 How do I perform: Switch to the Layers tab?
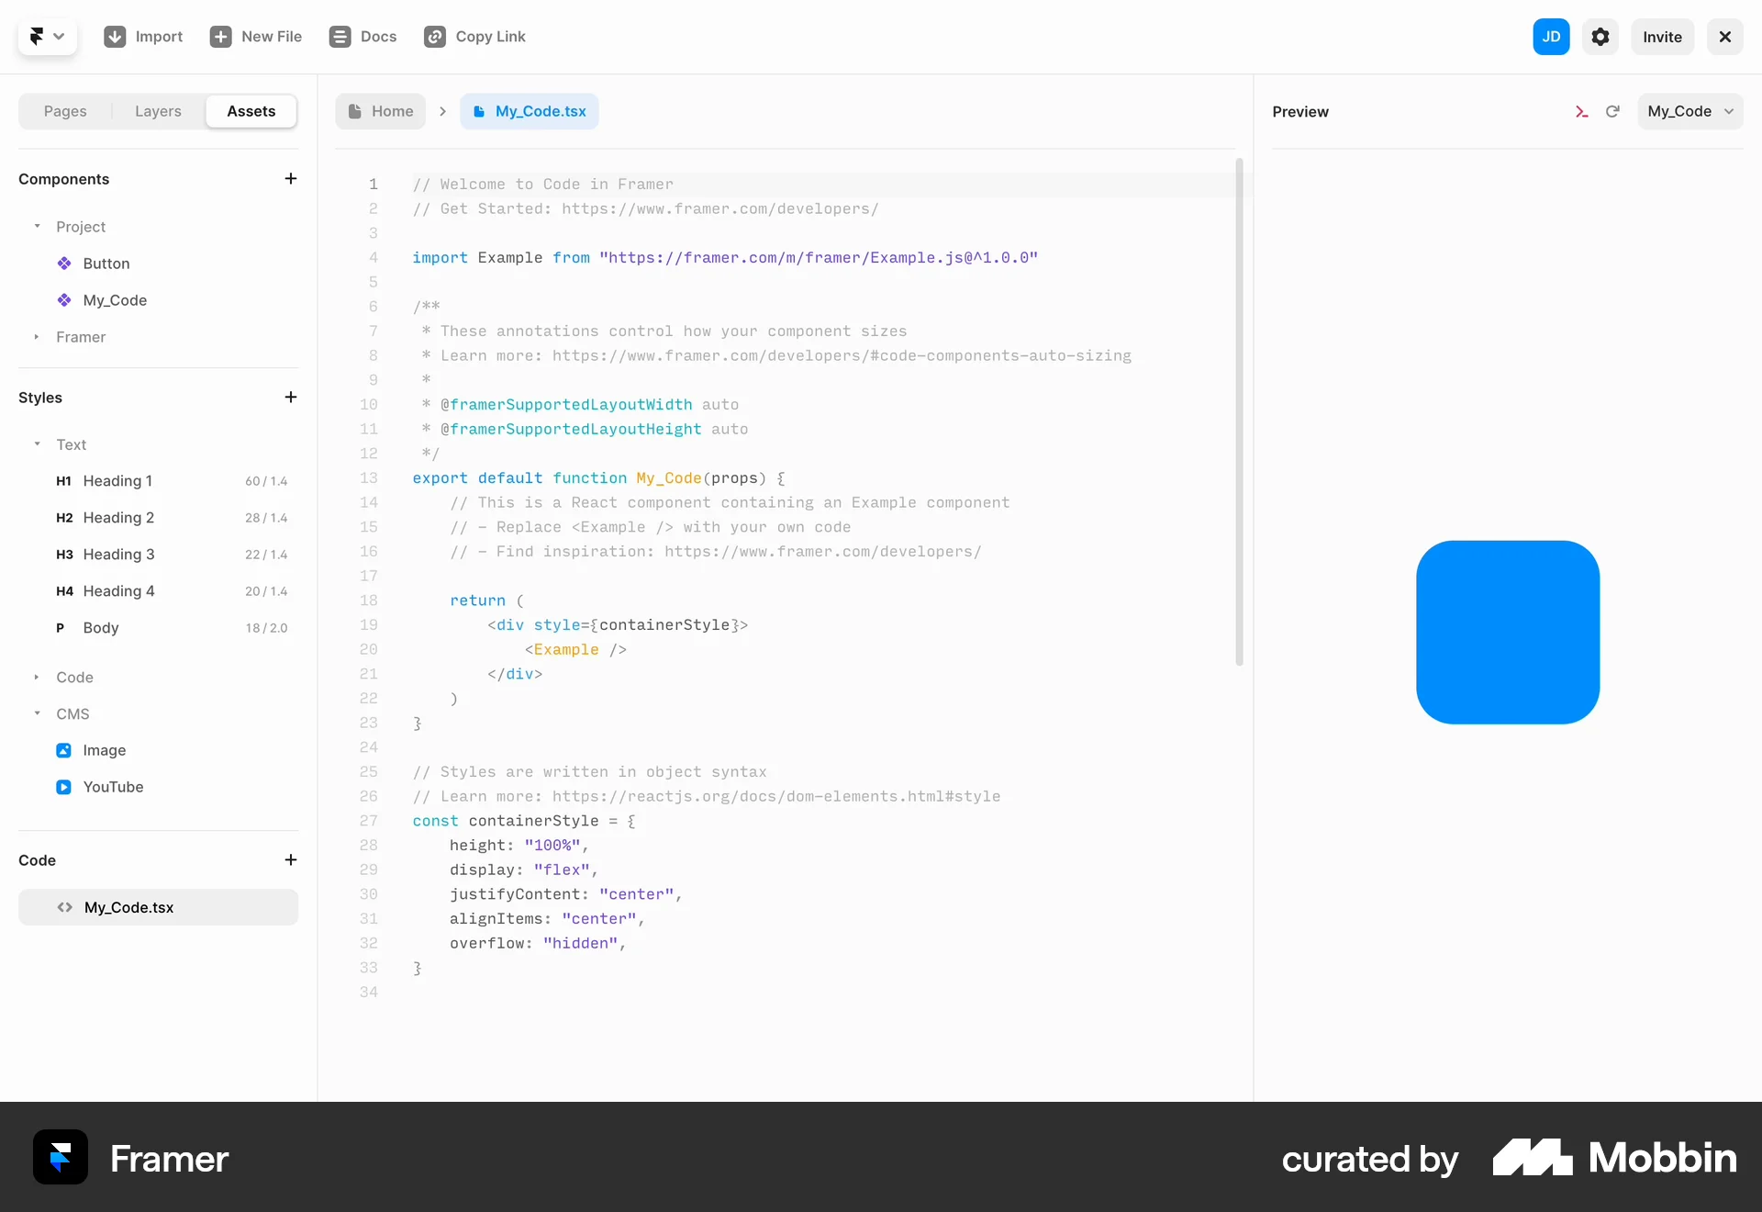157,111
